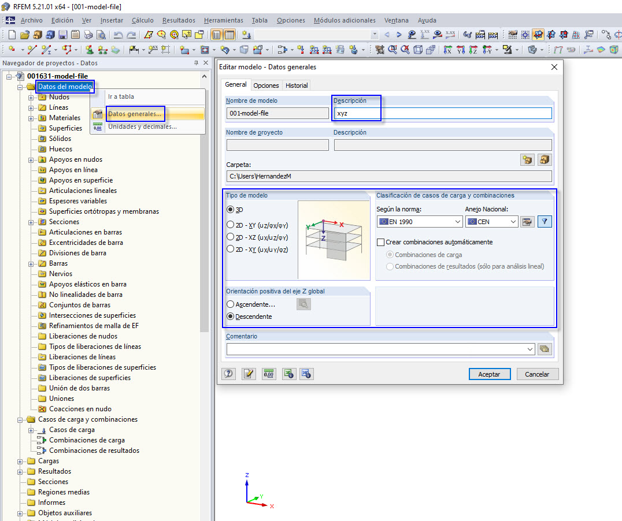The image size is (622, 521).
Task: Click the Nombre de modelo input field
Action: 277,113
